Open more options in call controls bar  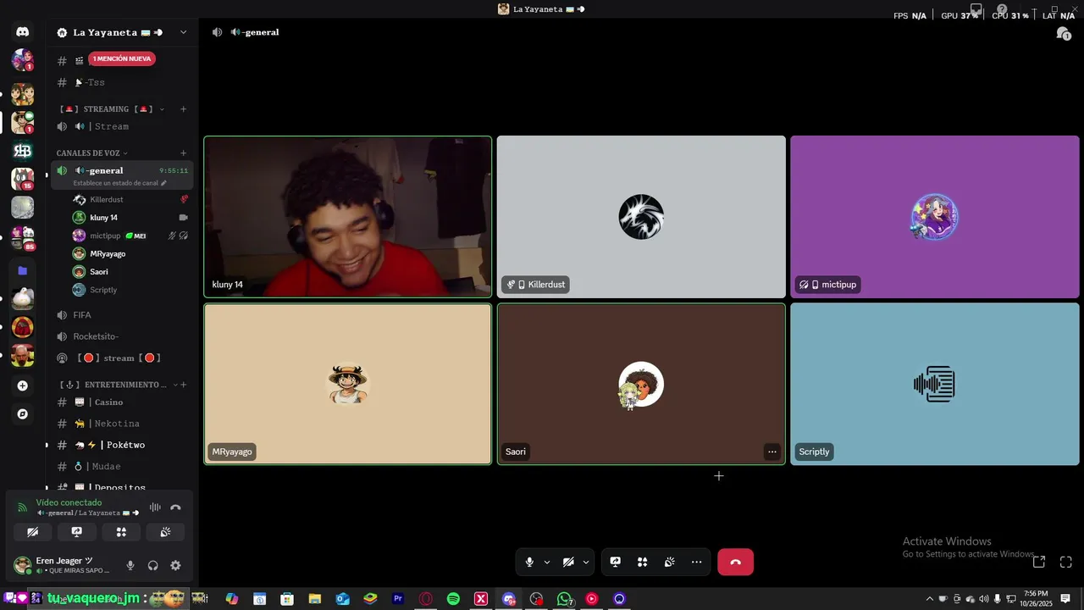[696, 562]
